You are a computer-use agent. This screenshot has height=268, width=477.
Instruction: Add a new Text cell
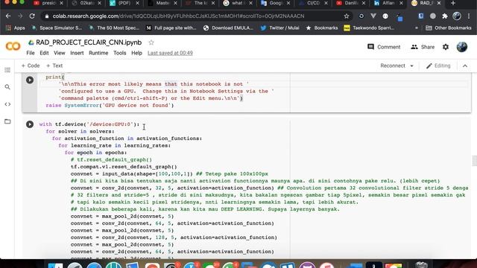(54, 66)
